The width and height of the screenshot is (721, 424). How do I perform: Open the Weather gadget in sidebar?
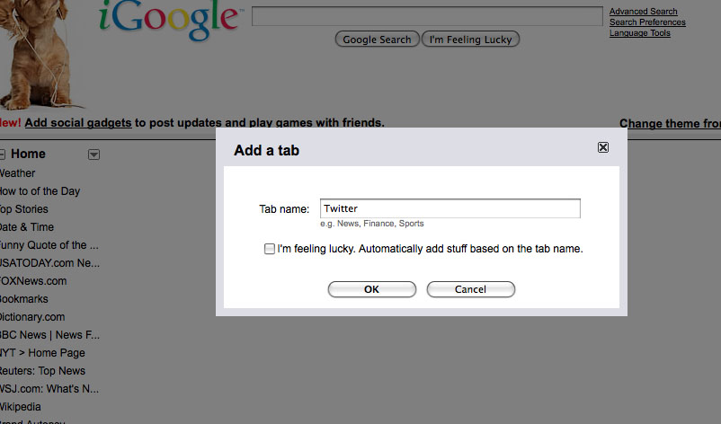[17, 173]
